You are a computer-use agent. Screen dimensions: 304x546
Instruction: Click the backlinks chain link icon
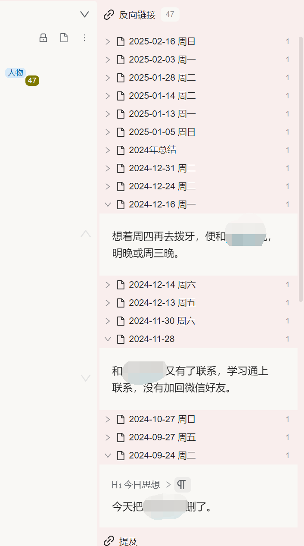coord(109,15)
